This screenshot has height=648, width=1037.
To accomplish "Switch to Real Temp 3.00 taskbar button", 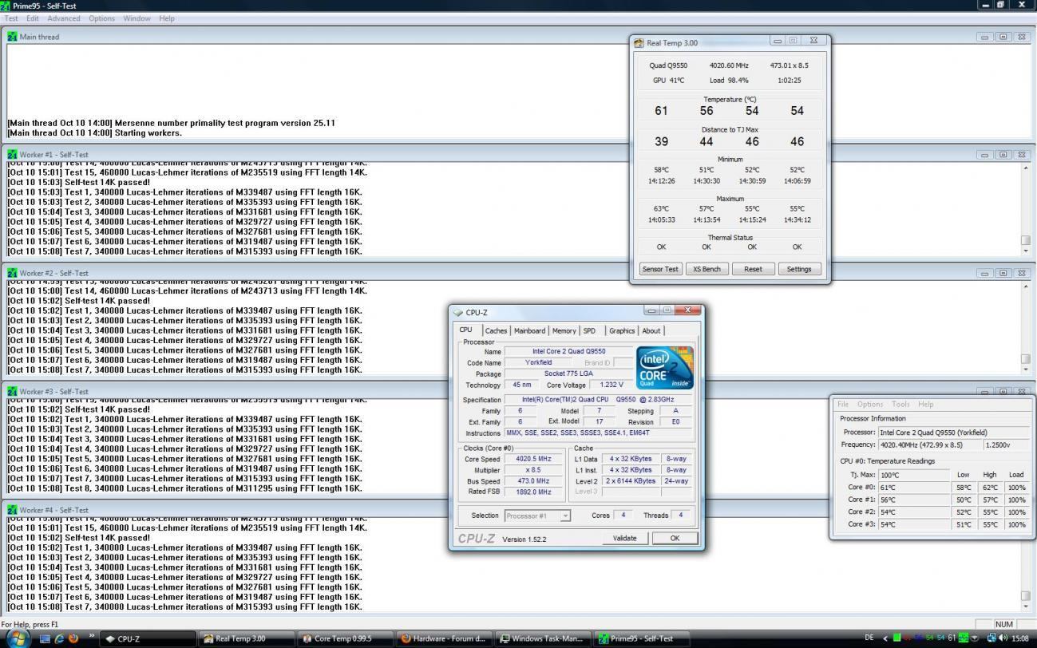I will click(247, 638).
